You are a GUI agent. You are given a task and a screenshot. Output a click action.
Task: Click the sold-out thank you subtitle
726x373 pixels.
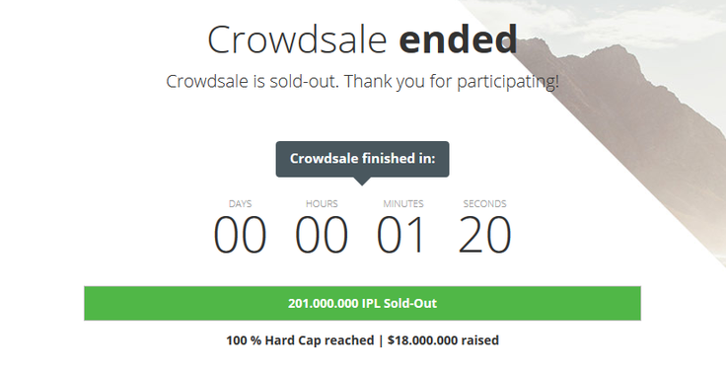coord(363,82)
